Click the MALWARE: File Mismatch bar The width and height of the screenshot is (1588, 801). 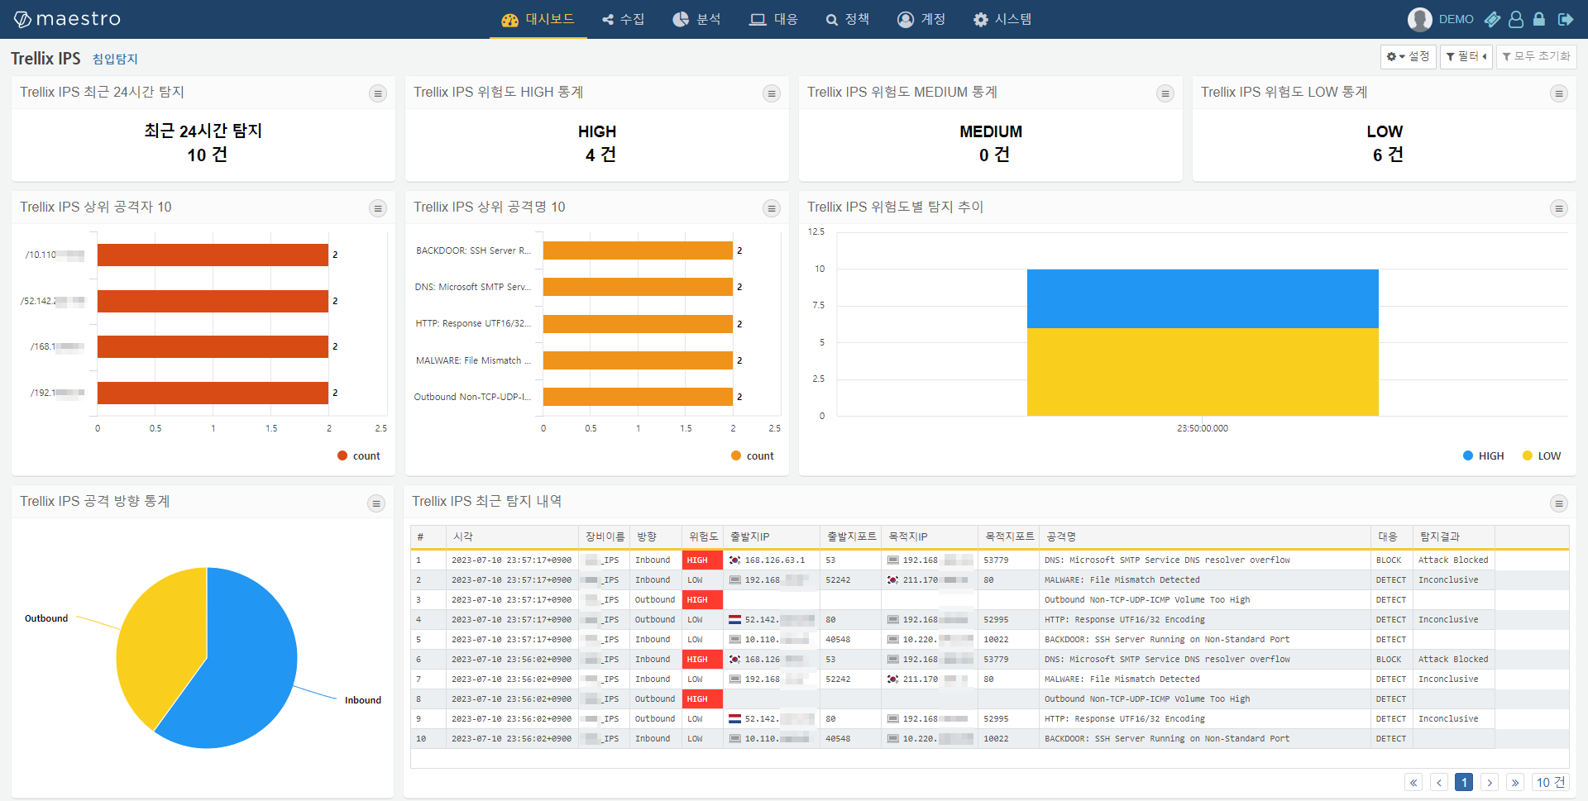click(638, 360)
